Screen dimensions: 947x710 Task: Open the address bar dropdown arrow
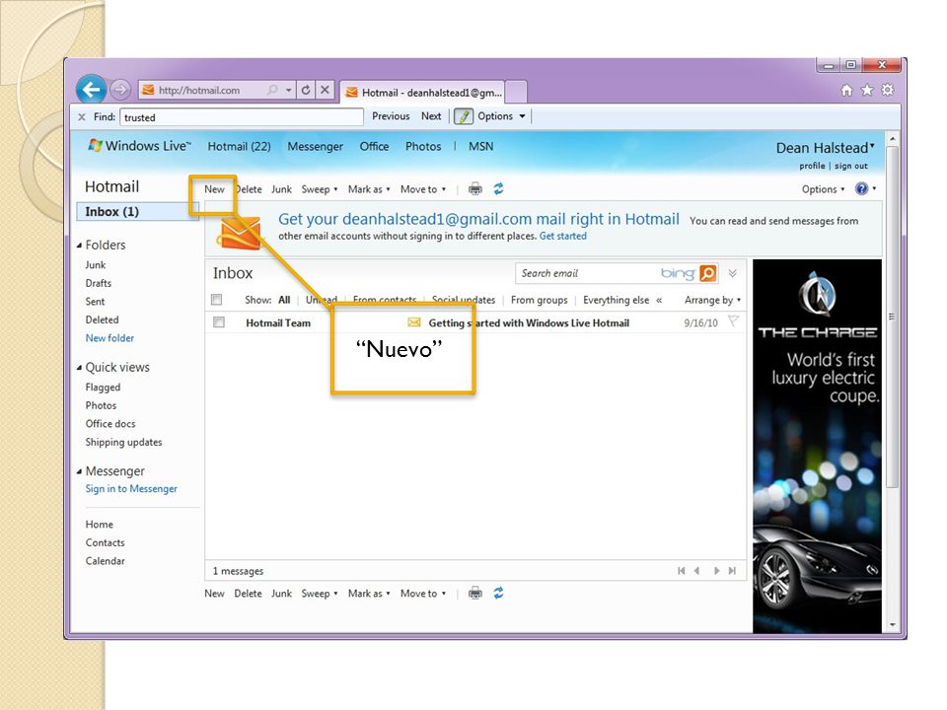(289, 90)
